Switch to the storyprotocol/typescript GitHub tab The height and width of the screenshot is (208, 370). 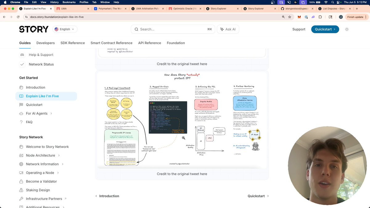tap(297, 9)
